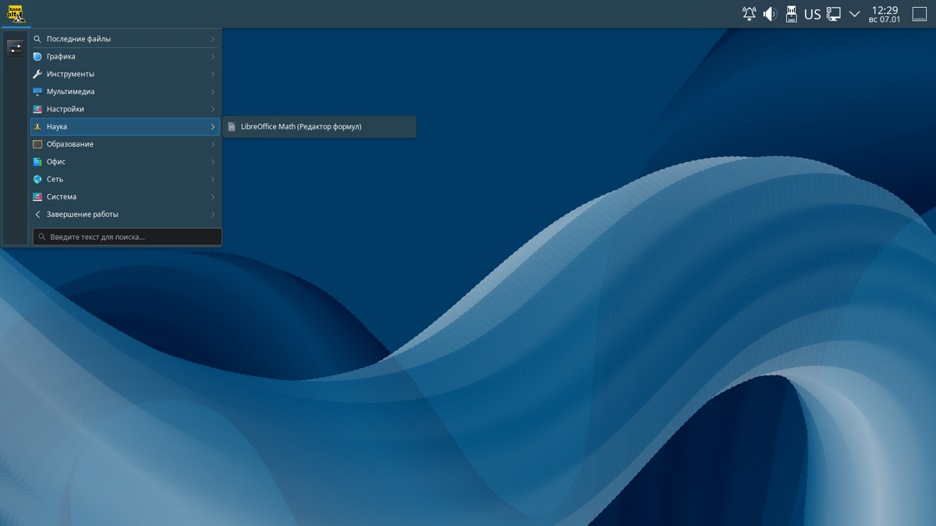Click the favorites sidebar icon in the menu
The height and width of the screenshot is (526, 936).
pyautogui.click(x=15, y=48)
